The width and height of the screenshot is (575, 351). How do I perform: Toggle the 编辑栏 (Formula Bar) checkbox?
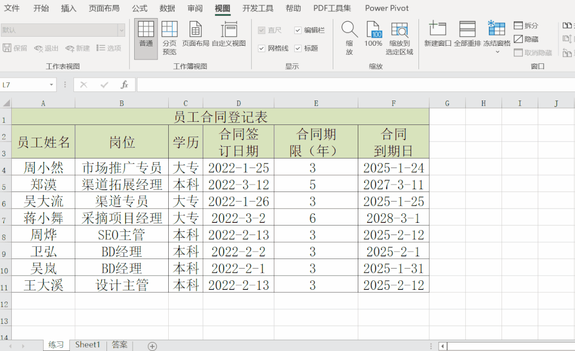tap(297, 30)
